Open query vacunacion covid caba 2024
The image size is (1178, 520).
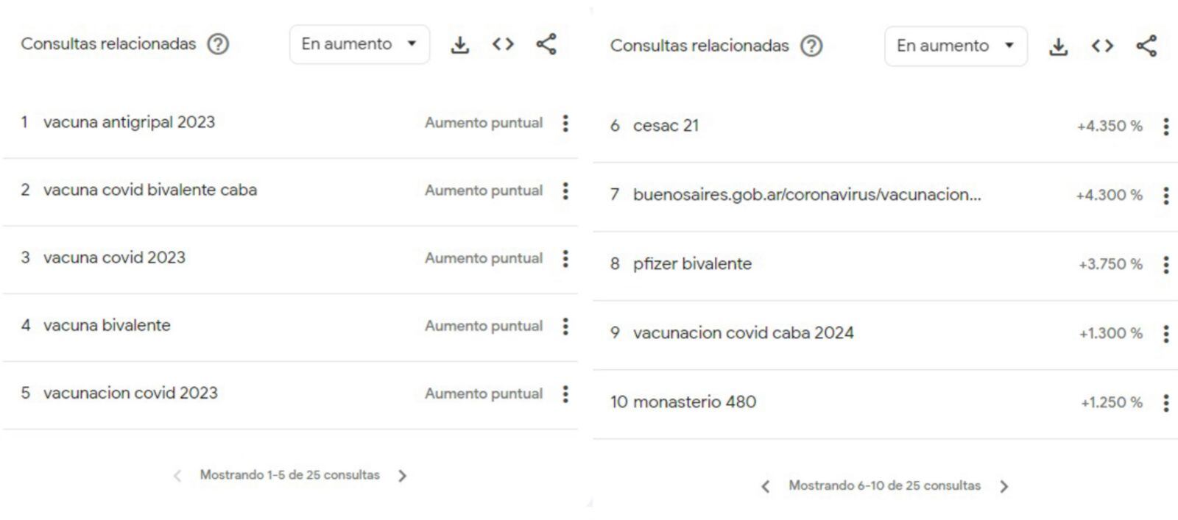[x=743, y=332]
